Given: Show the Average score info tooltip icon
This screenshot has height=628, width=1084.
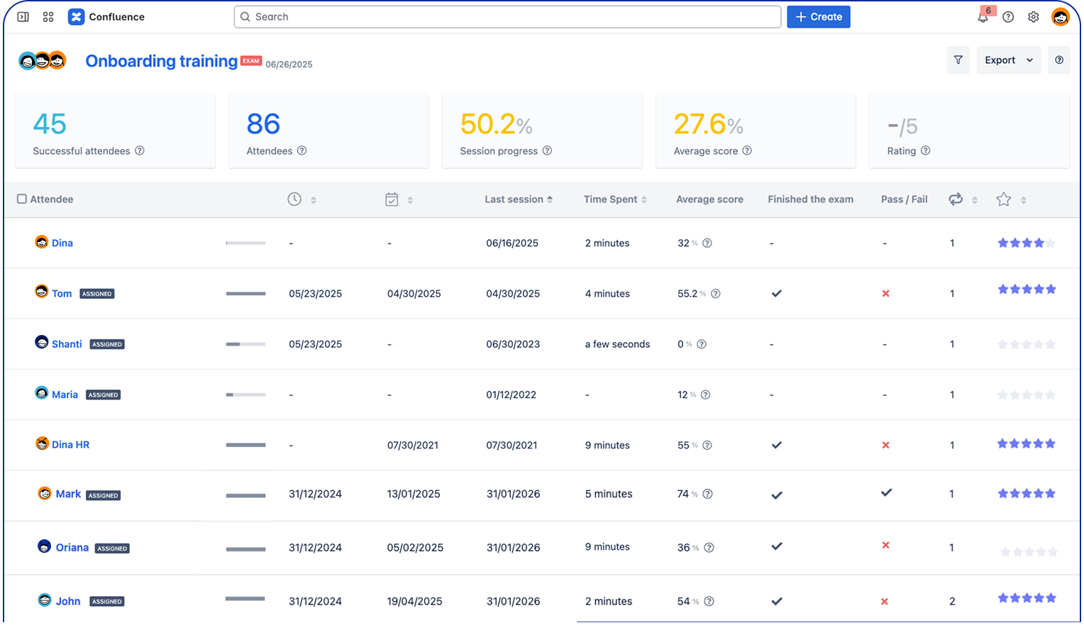Looking at the screenshot, I should click(x=747, y=151).
